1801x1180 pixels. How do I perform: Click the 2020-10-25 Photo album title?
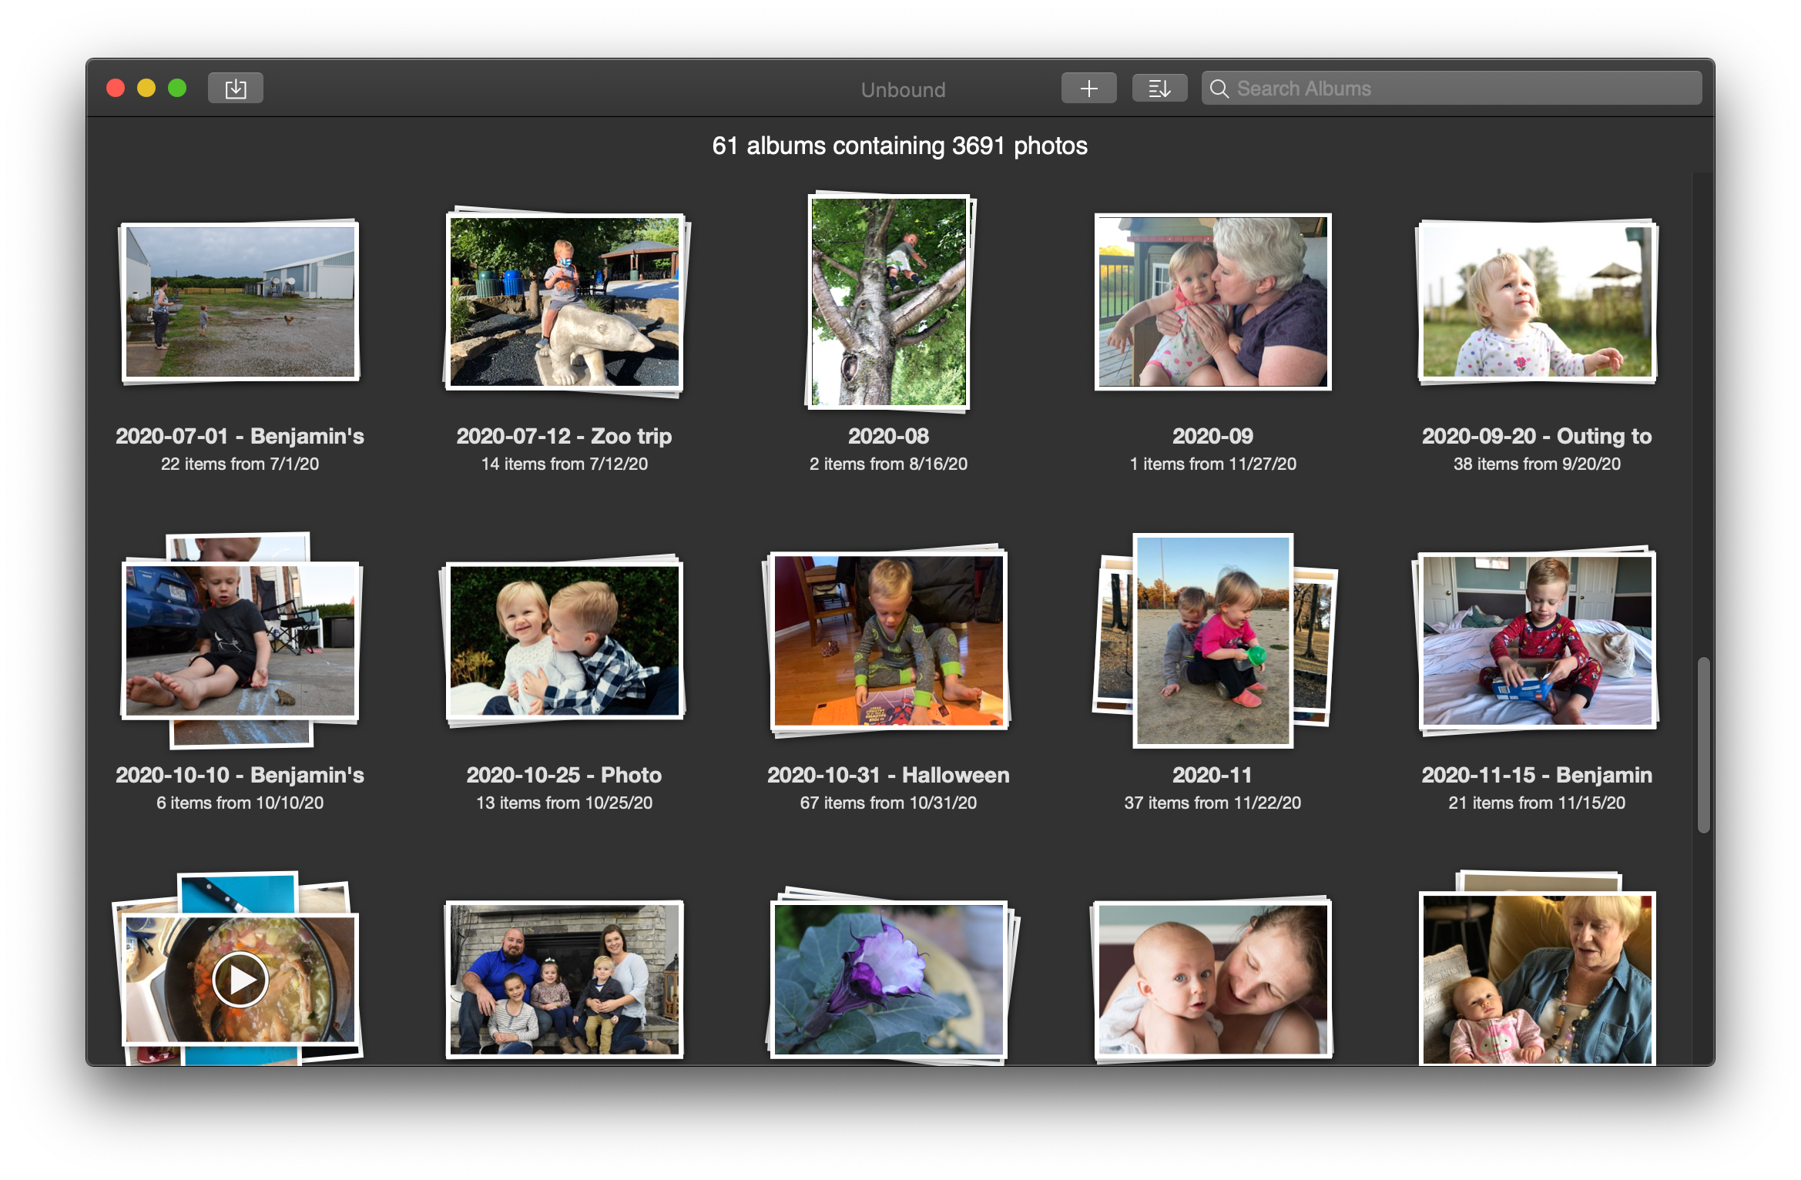564,775
